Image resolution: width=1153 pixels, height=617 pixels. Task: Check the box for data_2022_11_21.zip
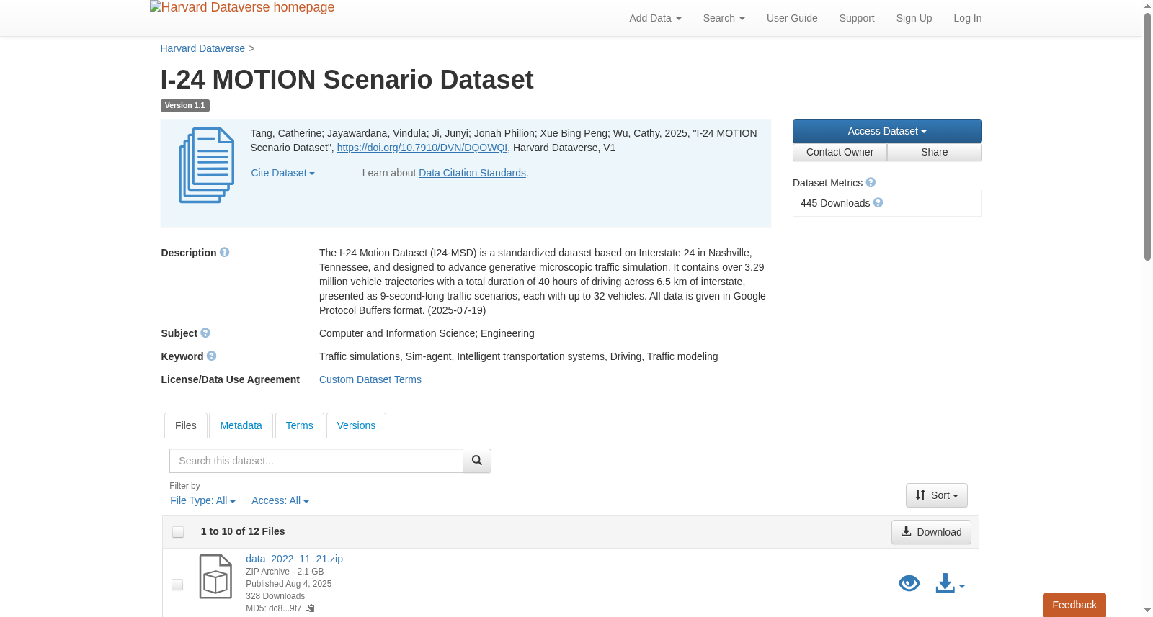tap(177, 585)
